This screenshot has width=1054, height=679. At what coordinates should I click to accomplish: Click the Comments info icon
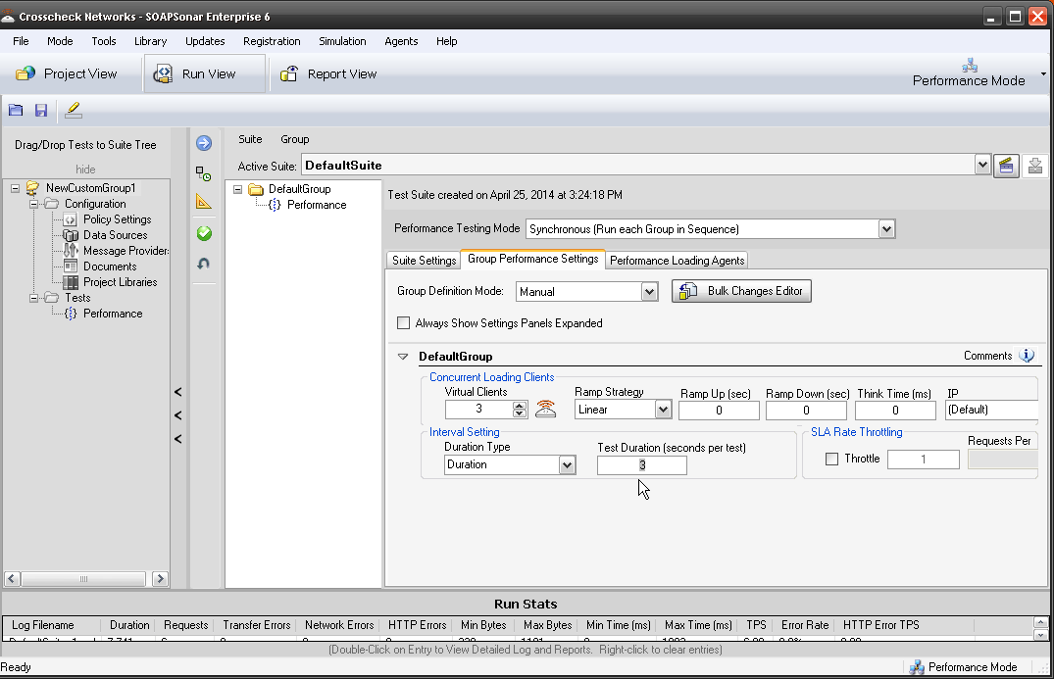click(1027, 356)
